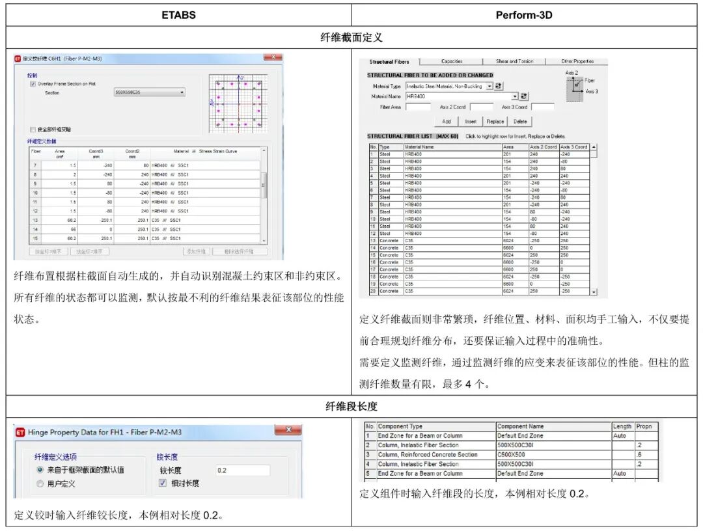Click inside the Fiber Area input field

pyautogui.click(x=418, y=107)
